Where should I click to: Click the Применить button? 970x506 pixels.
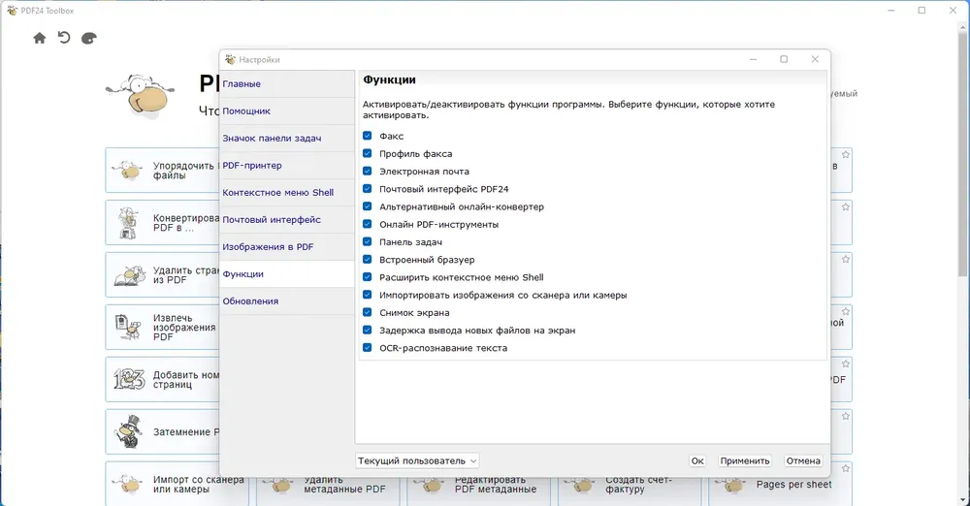pos(745,460)
